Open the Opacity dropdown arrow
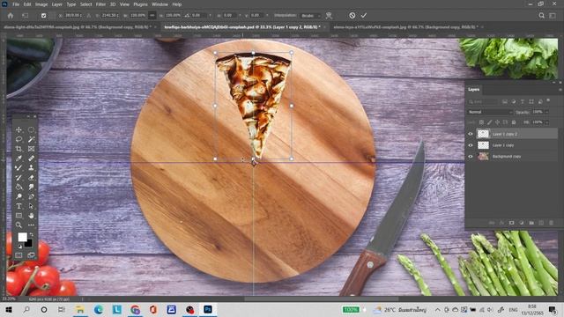The width and height of the screenshot is (564, 317). click(546, 112)
